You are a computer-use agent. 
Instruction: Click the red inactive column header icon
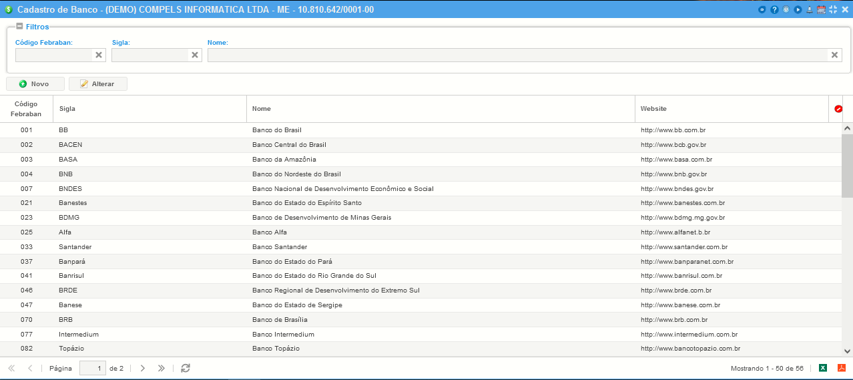838,109
